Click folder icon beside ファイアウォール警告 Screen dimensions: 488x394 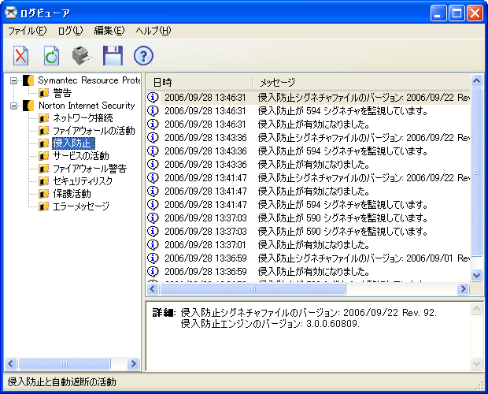click(x=43, y=169)
